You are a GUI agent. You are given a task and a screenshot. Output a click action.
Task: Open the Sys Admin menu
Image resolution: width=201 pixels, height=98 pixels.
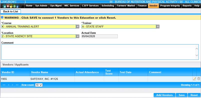pyautogui.click(x=41, y=6)
